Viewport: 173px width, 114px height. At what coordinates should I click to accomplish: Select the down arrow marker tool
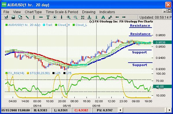coord(62,17)
